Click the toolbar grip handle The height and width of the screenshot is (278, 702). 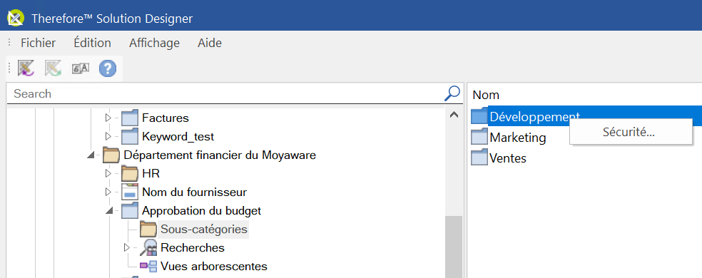(x=9, y=68)
